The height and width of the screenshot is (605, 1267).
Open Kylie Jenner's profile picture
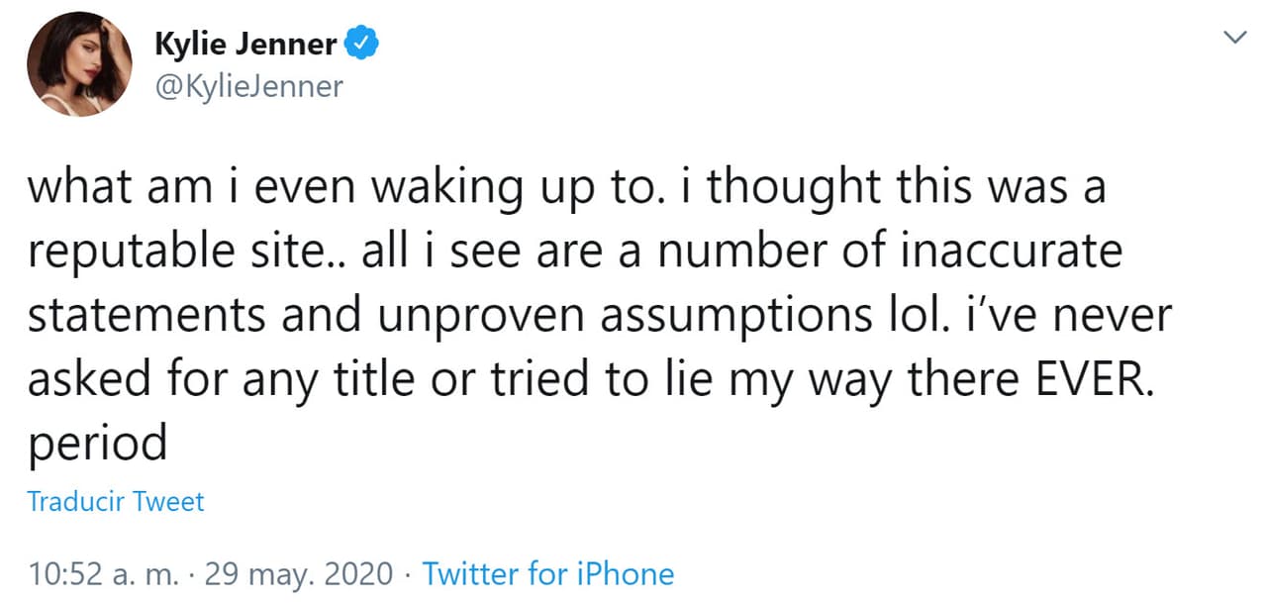pos(79,64)
